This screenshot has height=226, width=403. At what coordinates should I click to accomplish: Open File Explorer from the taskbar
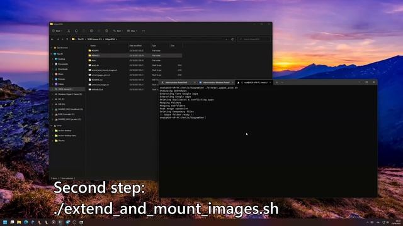pos(19,222)
